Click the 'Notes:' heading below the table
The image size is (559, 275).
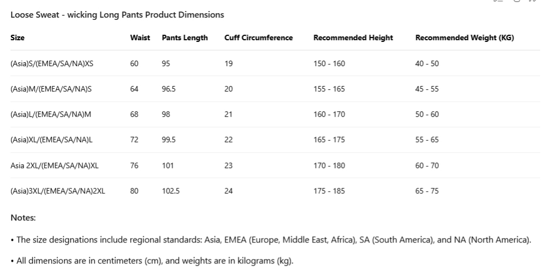point(23,218)
